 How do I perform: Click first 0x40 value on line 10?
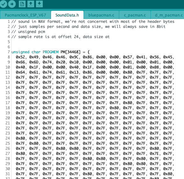20,67
